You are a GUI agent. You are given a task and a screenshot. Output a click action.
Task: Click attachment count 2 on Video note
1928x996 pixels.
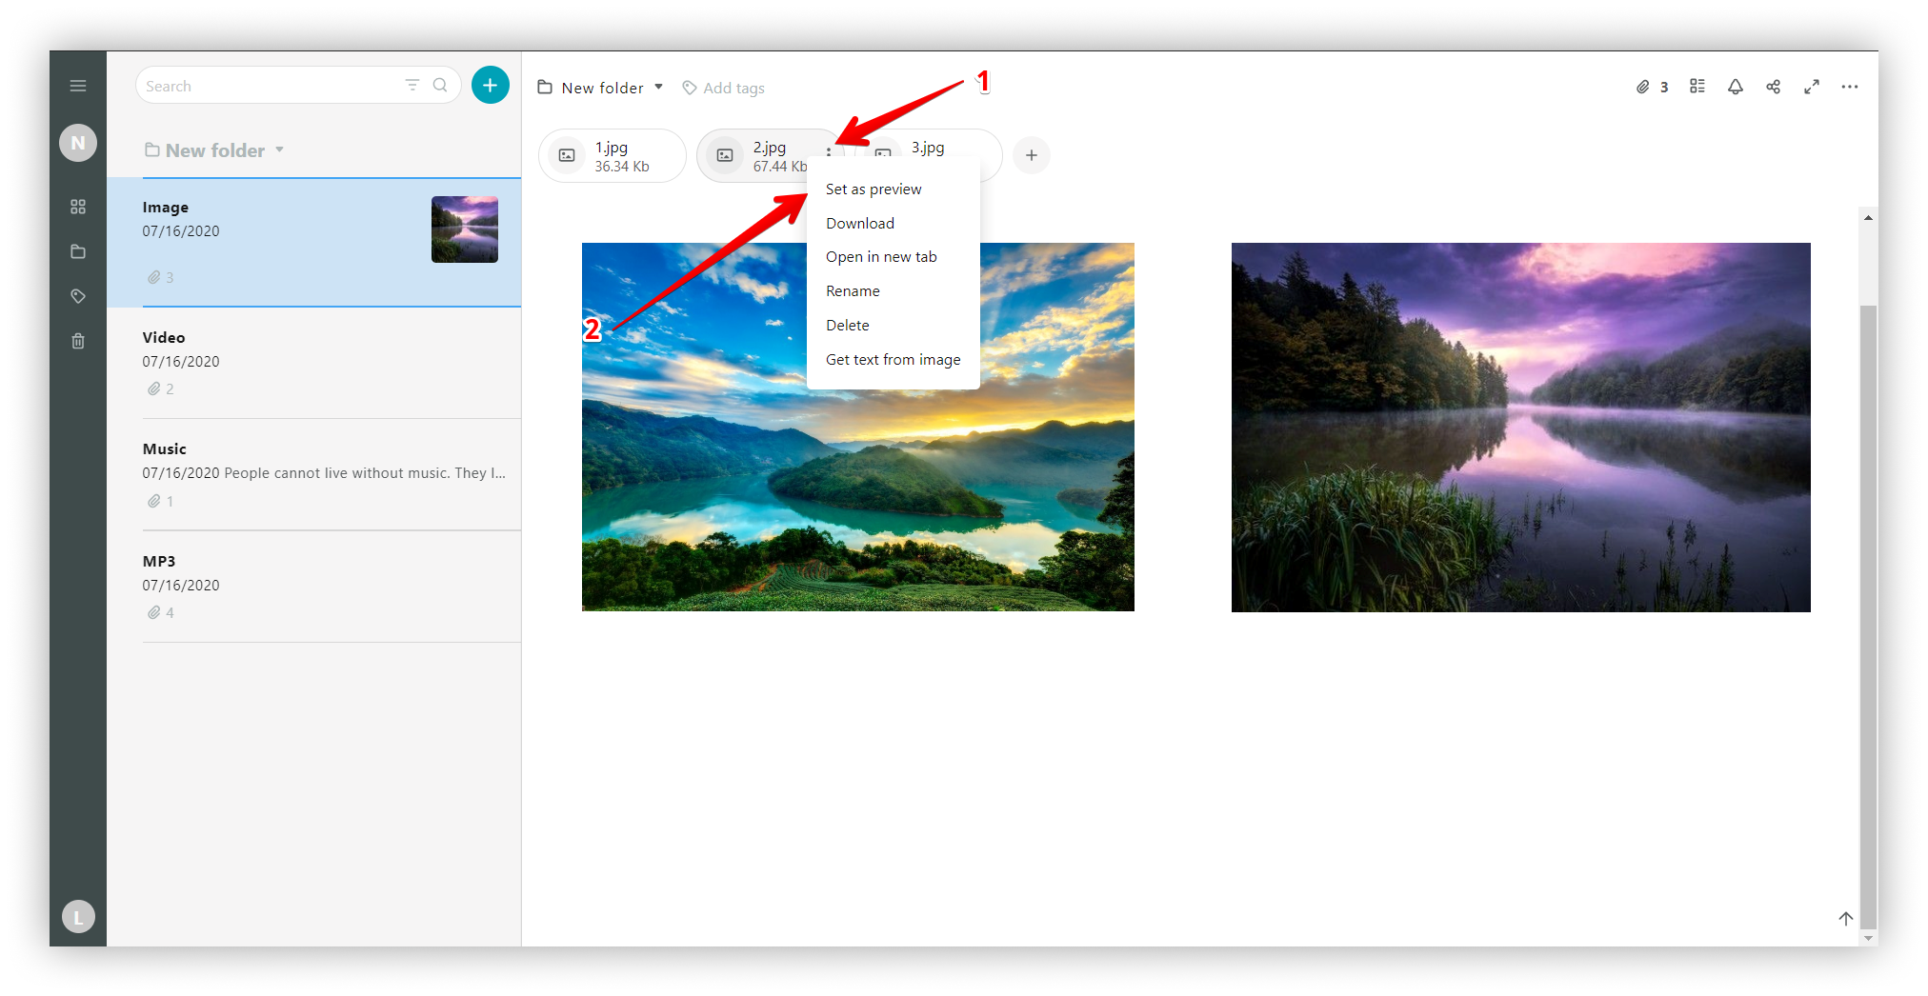[x=161, y=388]
